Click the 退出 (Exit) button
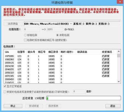The image size is (124, 112). coord(113,106)
